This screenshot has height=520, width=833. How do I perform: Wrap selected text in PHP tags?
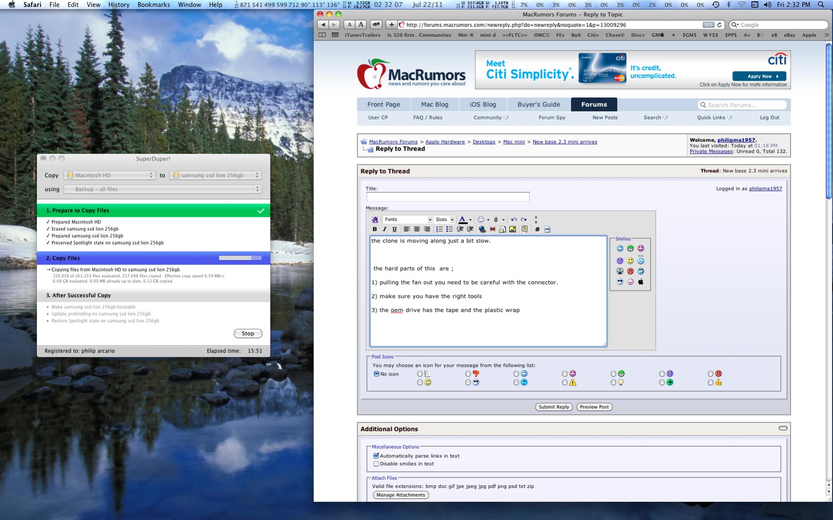pyautogui.click(x=547, y=229)
